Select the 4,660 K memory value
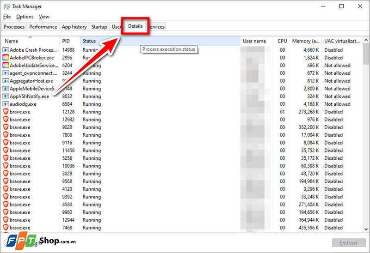 [x=311, y=50]
